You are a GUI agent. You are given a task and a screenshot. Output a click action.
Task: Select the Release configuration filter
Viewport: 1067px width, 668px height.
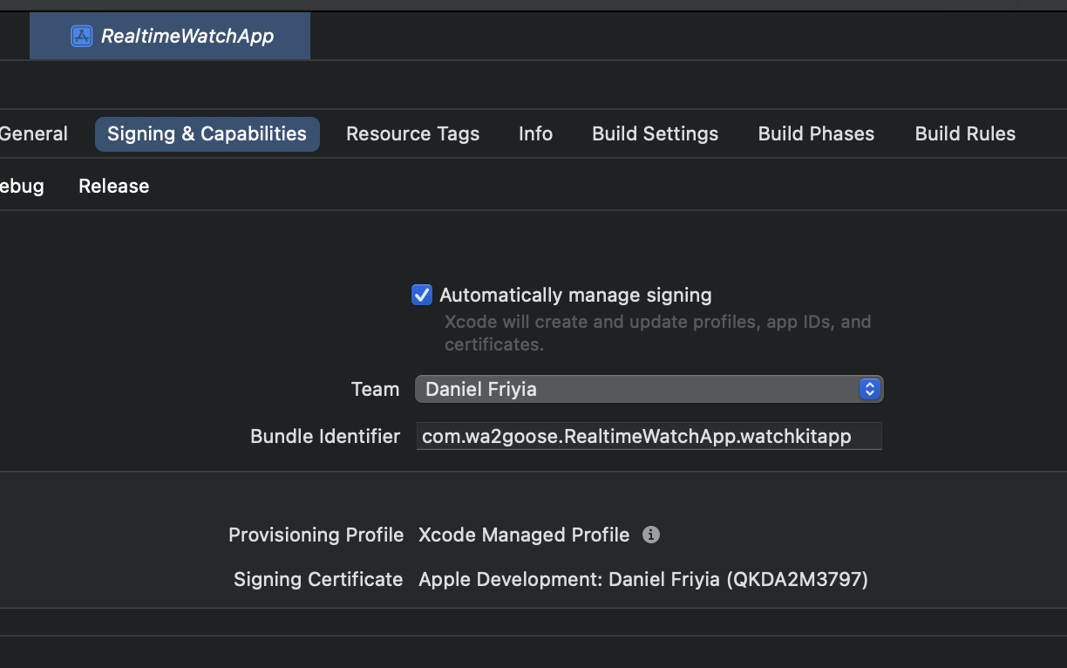click(x=113, y=186)
